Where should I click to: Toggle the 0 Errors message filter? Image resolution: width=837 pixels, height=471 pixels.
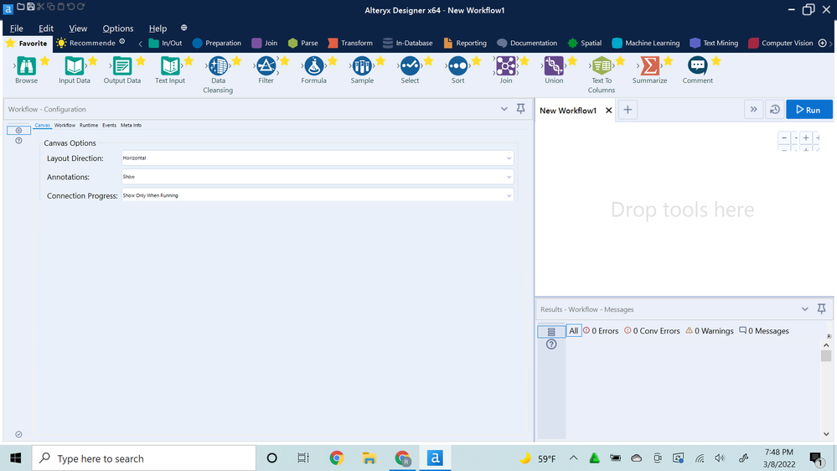coord(601,331)
